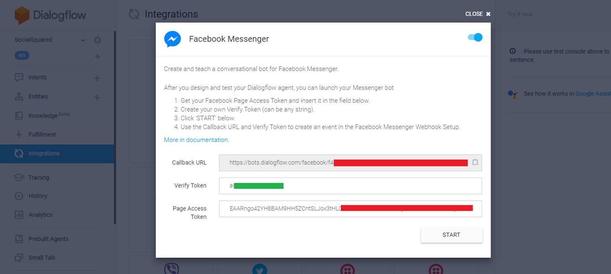Open the More in documentation link
The image size is (611, 274).
(x=197, y=140)
